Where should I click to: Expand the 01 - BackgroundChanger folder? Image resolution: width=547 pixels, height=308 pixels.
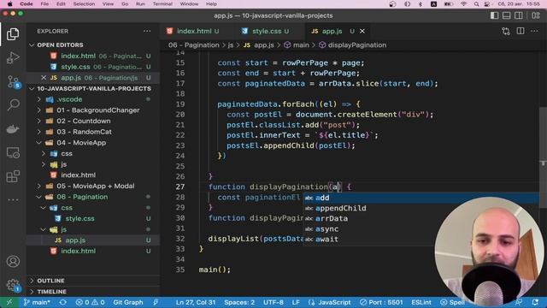[x=39, y=110]
